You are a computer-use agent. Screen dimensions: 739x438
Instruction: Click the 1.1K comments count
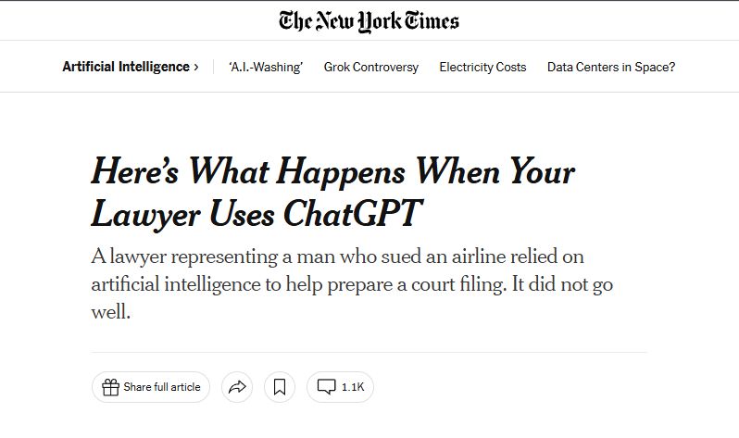[x=353, y=387]
